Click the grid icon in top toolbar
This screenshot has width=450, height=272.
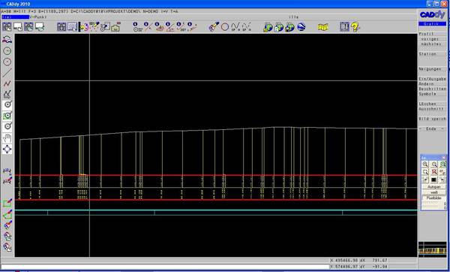72,27
